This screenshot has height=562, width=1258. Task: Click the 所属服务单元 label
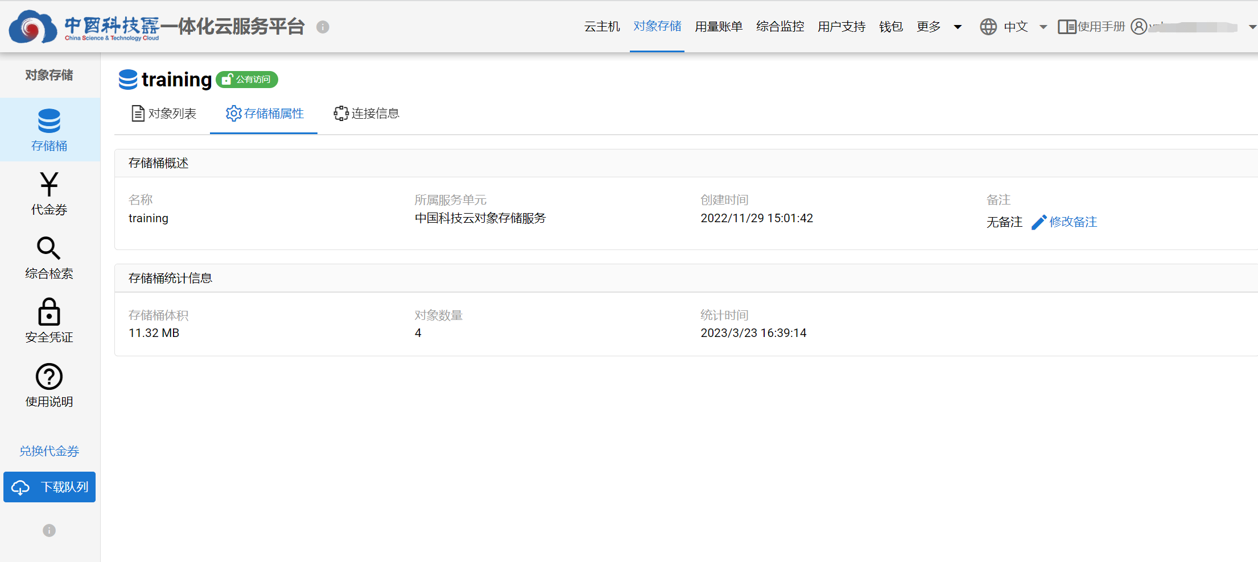click(450, 200)
